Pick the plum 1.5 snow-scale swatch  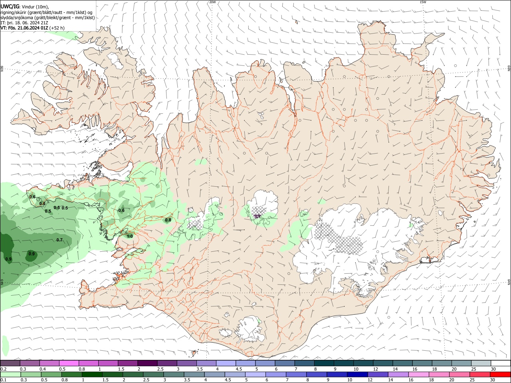tap(128, 363)
